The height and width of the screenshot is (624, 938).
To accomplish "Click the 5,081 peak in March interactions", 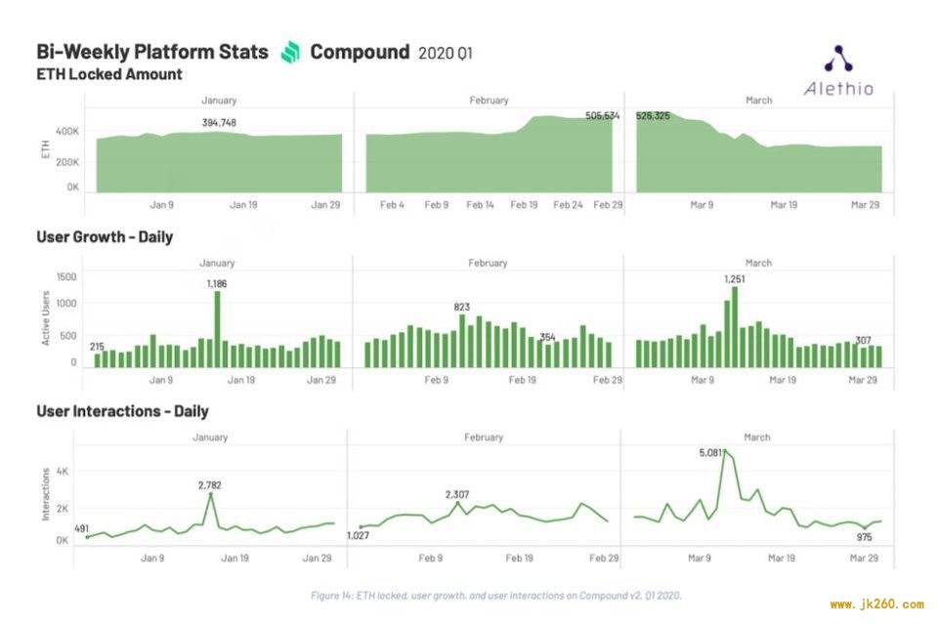I will click(726, 451).
